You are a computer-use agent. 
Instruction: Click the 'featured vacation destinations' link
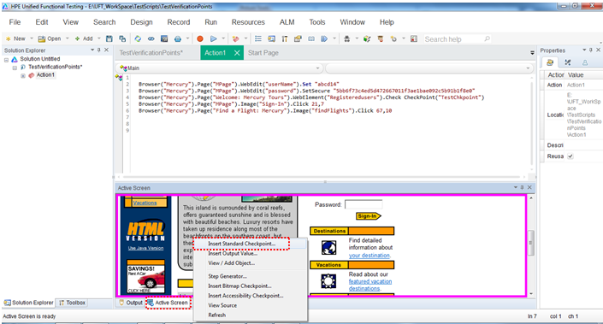point(370,285)
